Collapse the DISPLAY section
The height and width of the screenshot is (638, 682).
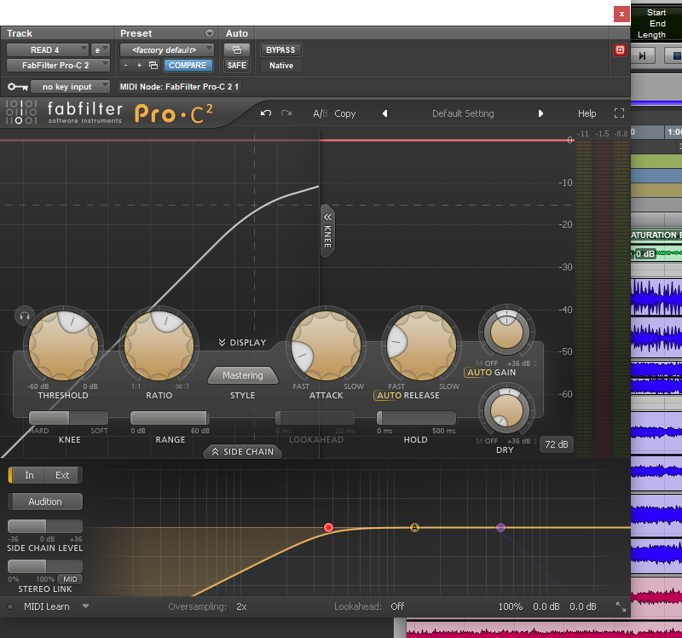(242, 343)
